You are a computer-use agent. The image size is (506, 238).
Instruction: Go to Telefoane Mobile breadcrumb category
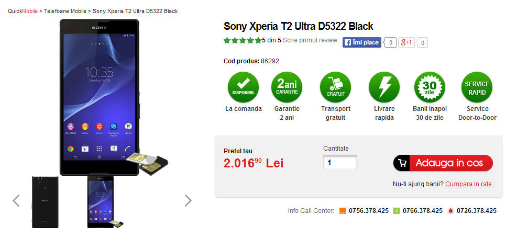pyautogui.click(x=65, y=11)
